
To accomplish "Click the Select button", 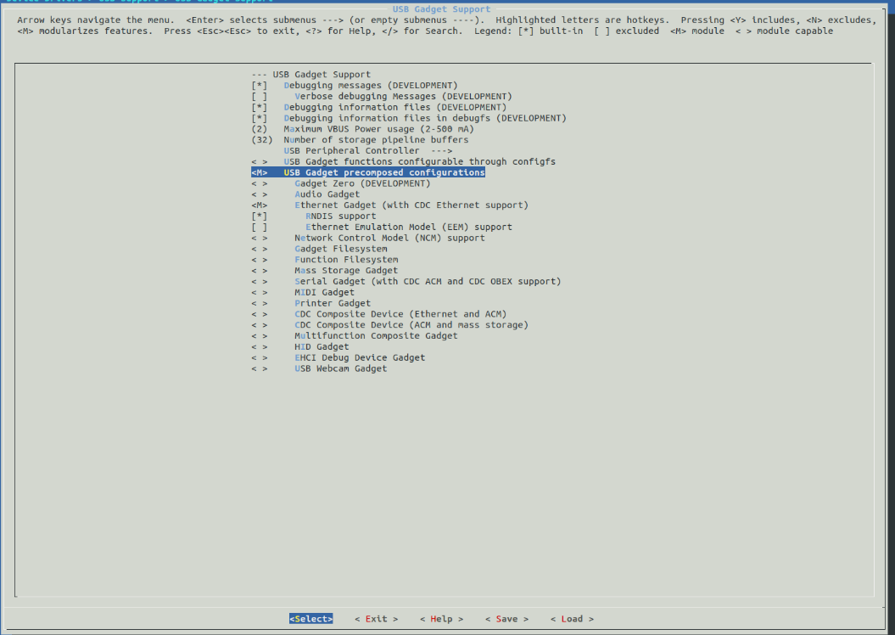I will coord(310,618).
